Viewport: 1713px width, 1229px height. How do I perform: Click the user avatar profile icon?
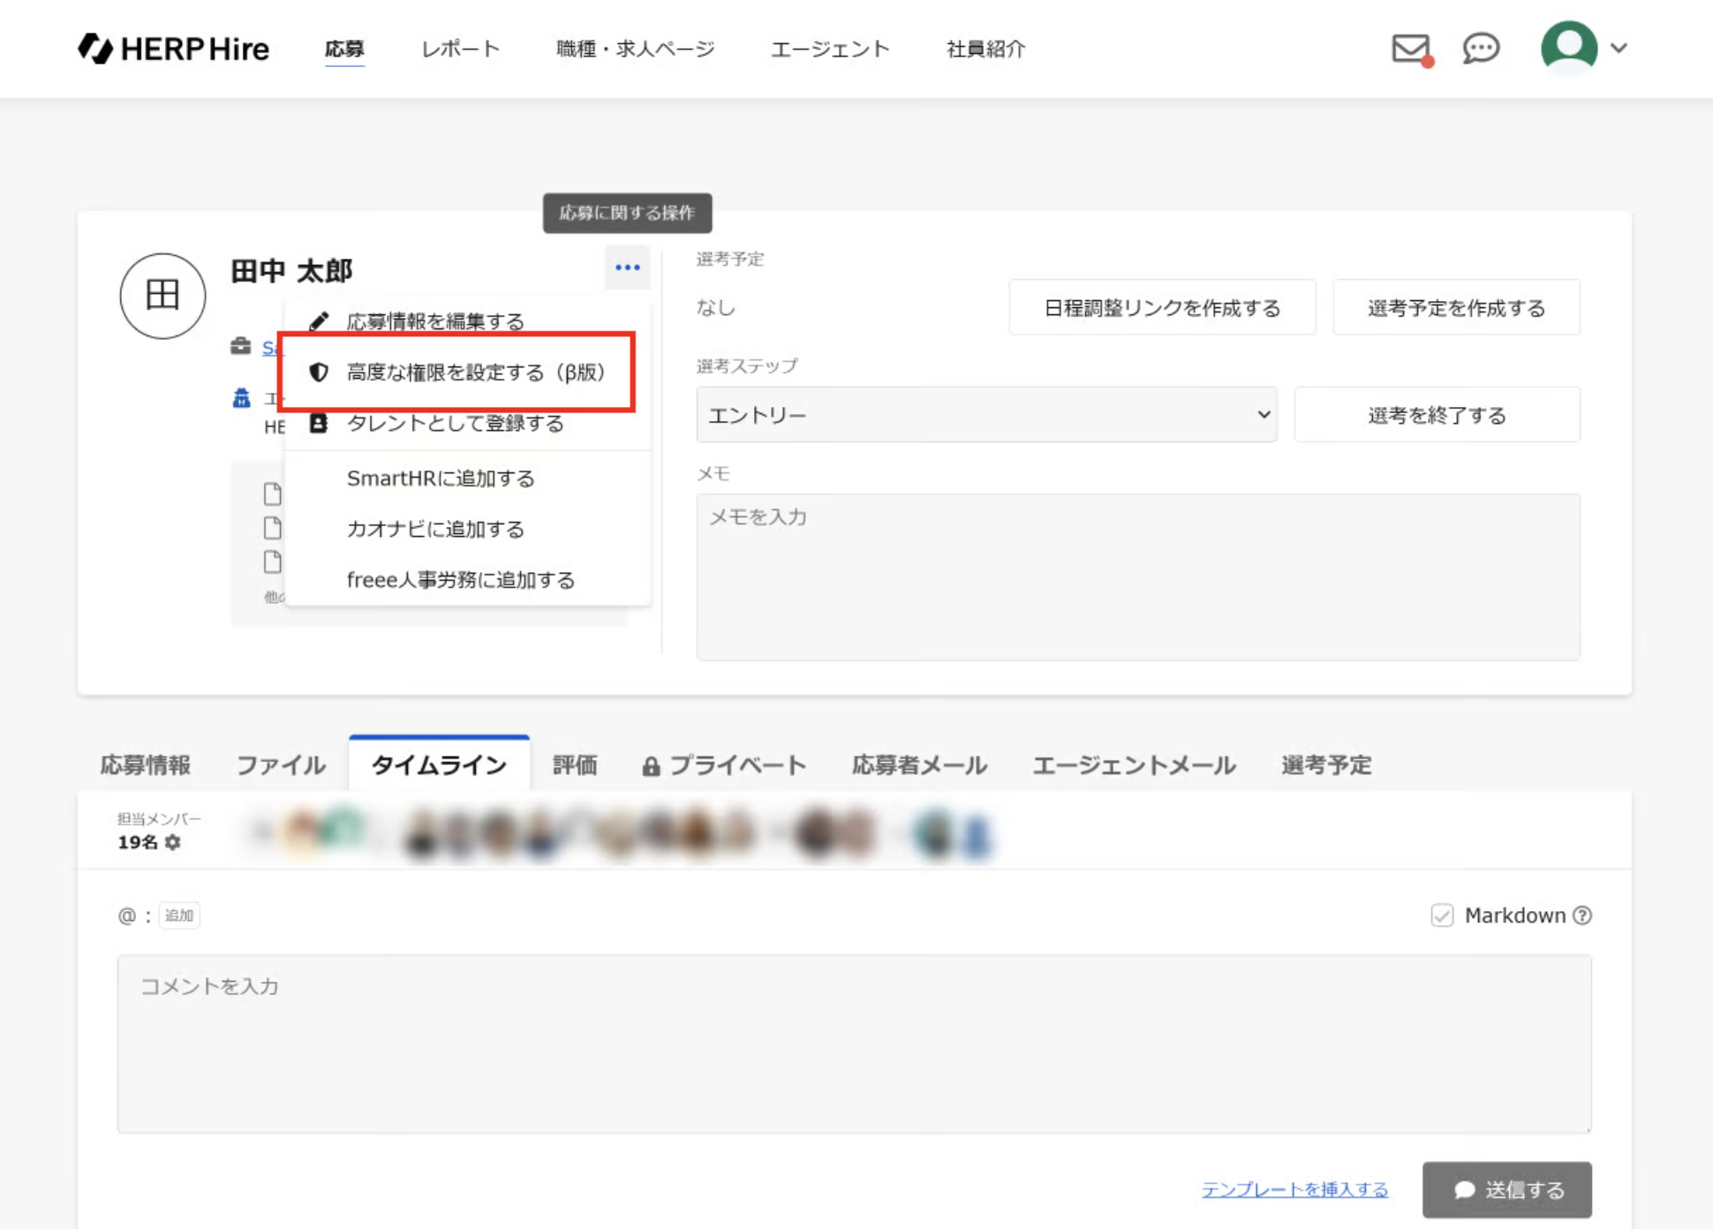click(1568, 47)
